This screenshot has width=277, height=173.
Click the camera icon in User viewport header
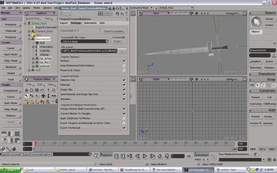(x=191, y=13)
